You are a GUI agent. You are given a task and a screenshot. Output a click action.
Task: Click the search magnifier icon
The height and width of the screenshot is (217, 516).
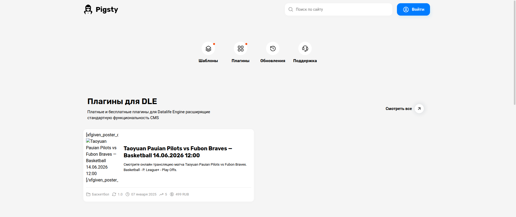pos(291,9)
